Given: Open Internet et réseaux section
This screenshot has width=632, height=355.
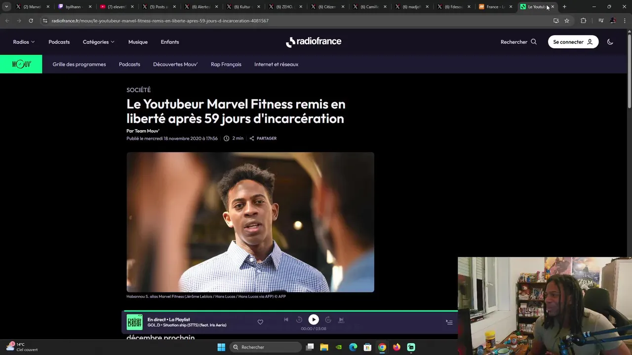Looking at the screenshot, I should 276,64.
